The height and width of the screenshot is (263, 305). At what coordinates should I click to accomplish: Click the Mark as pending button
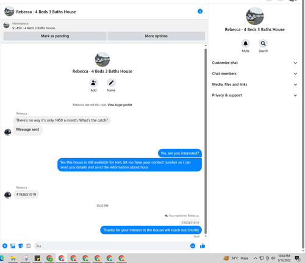click(55, 36)
